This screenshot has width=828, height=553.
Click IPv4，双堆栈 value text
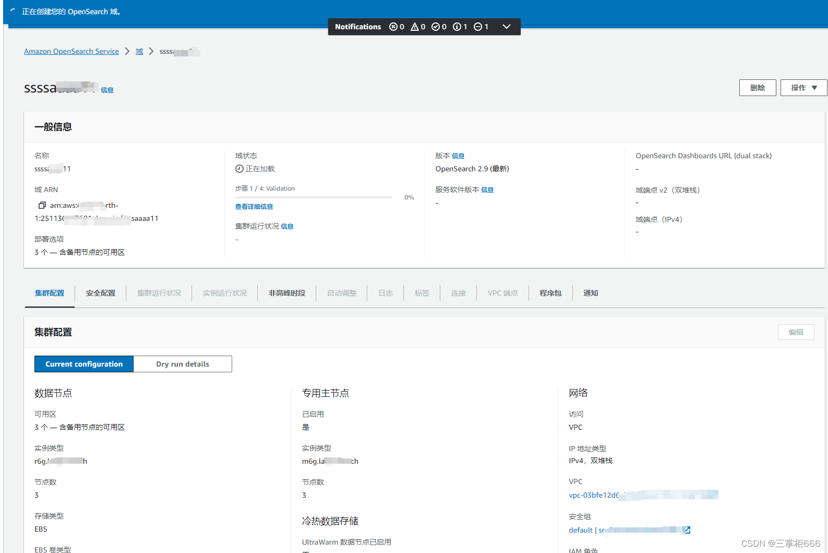point(591,461)
